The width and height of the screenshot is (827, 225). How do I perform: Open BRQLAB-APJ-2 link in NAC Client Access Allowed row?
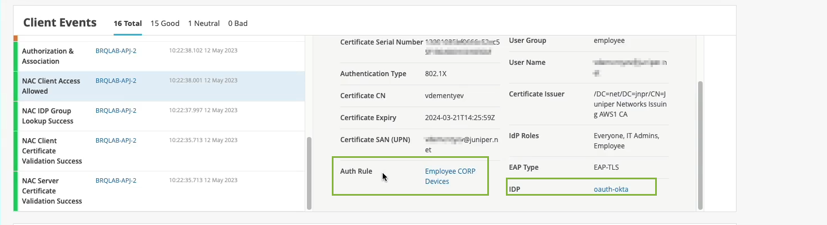[x=116, y=81]
